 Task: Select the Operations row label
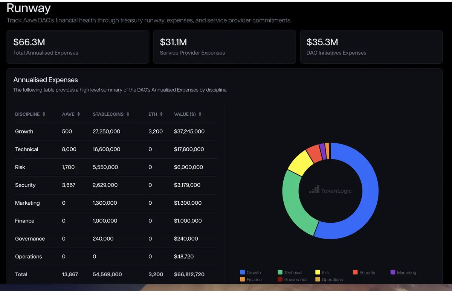(x=28, y=257)
